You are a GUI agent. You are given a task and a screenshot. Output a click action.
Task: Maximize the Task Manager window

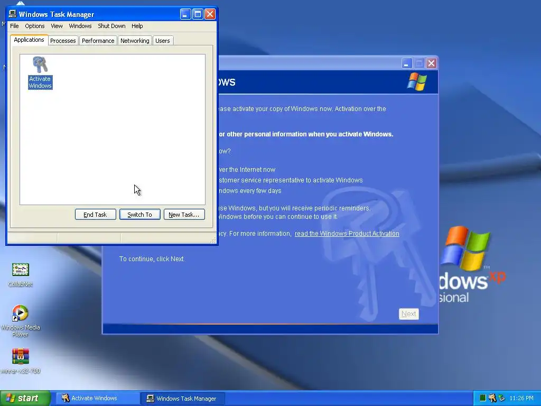198,14
